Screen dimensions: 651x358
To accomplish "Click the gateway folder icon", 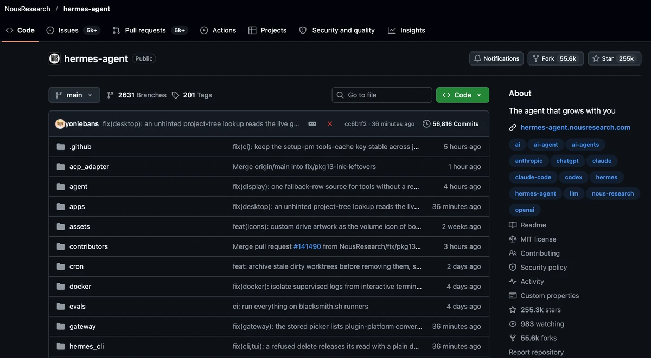I will [61, 327].
